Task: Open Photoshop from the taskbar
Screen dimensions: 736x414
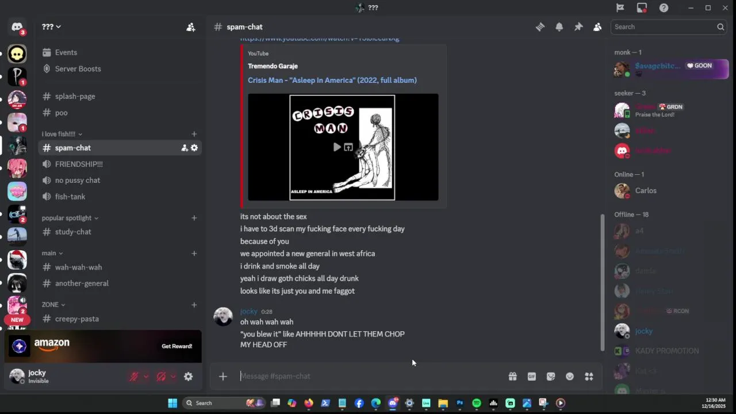Action: [459, 403]
